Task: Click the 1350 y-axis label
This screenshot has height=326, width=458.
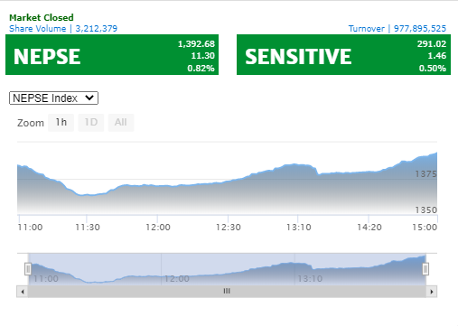Action: pos(425,210)
